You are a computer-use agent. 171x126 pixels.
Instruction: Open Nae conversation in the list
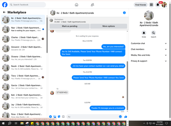(23, 29)
